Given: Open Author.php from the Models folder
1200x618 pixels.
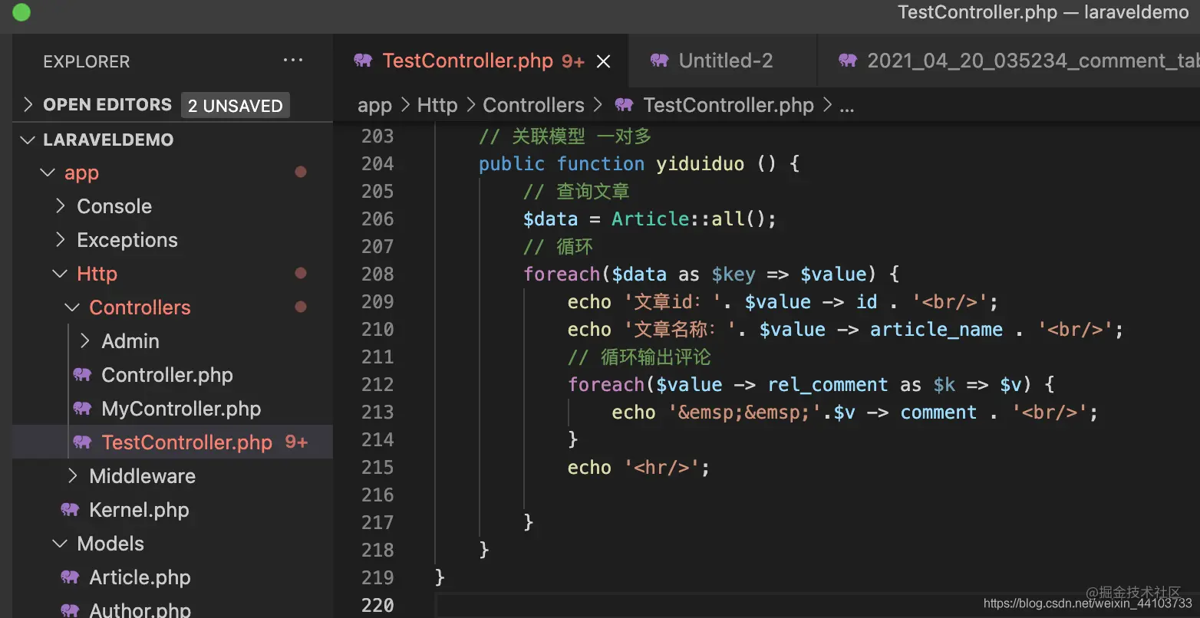Looking at the screenshot, I should coord(140,610).
